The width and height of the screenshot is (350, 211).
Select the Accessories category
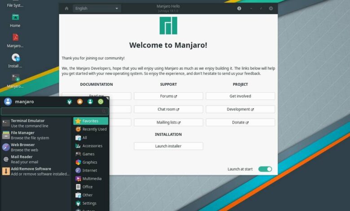91,146
